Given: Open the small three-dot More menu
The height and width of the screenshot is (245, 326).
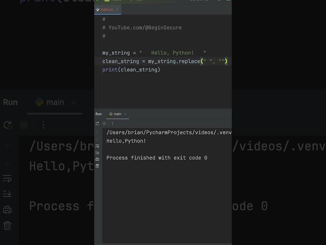Looking at the screenshot, I should tap(113, 124).
